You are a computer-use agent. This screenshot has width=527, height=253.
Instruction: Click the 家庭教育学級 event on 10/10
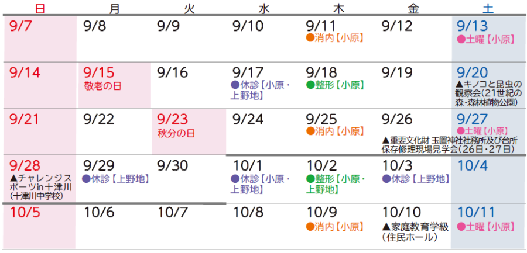tap(417, 227)
